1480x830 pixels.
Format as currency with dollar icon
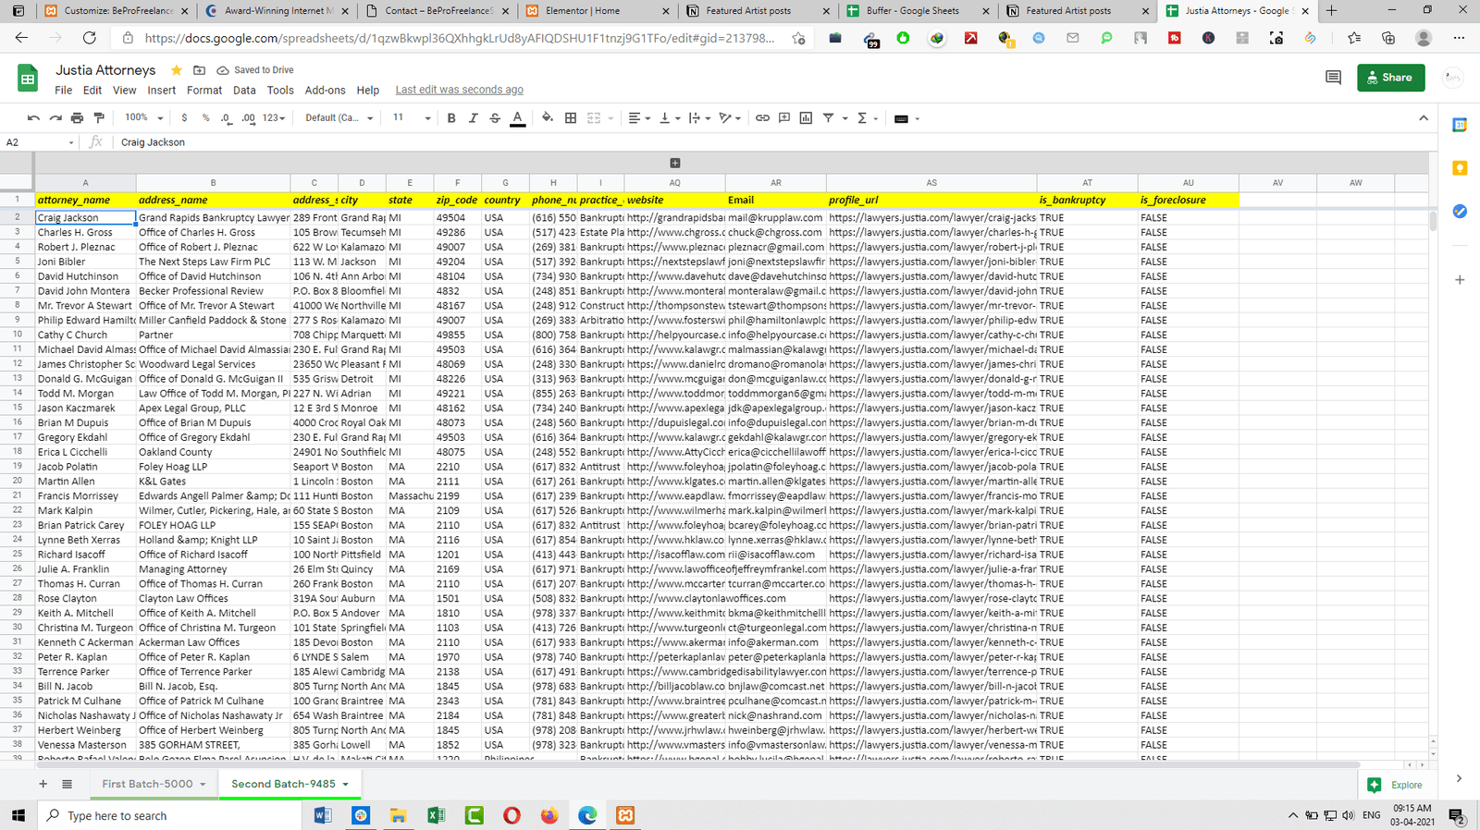[x=184, y=118]
